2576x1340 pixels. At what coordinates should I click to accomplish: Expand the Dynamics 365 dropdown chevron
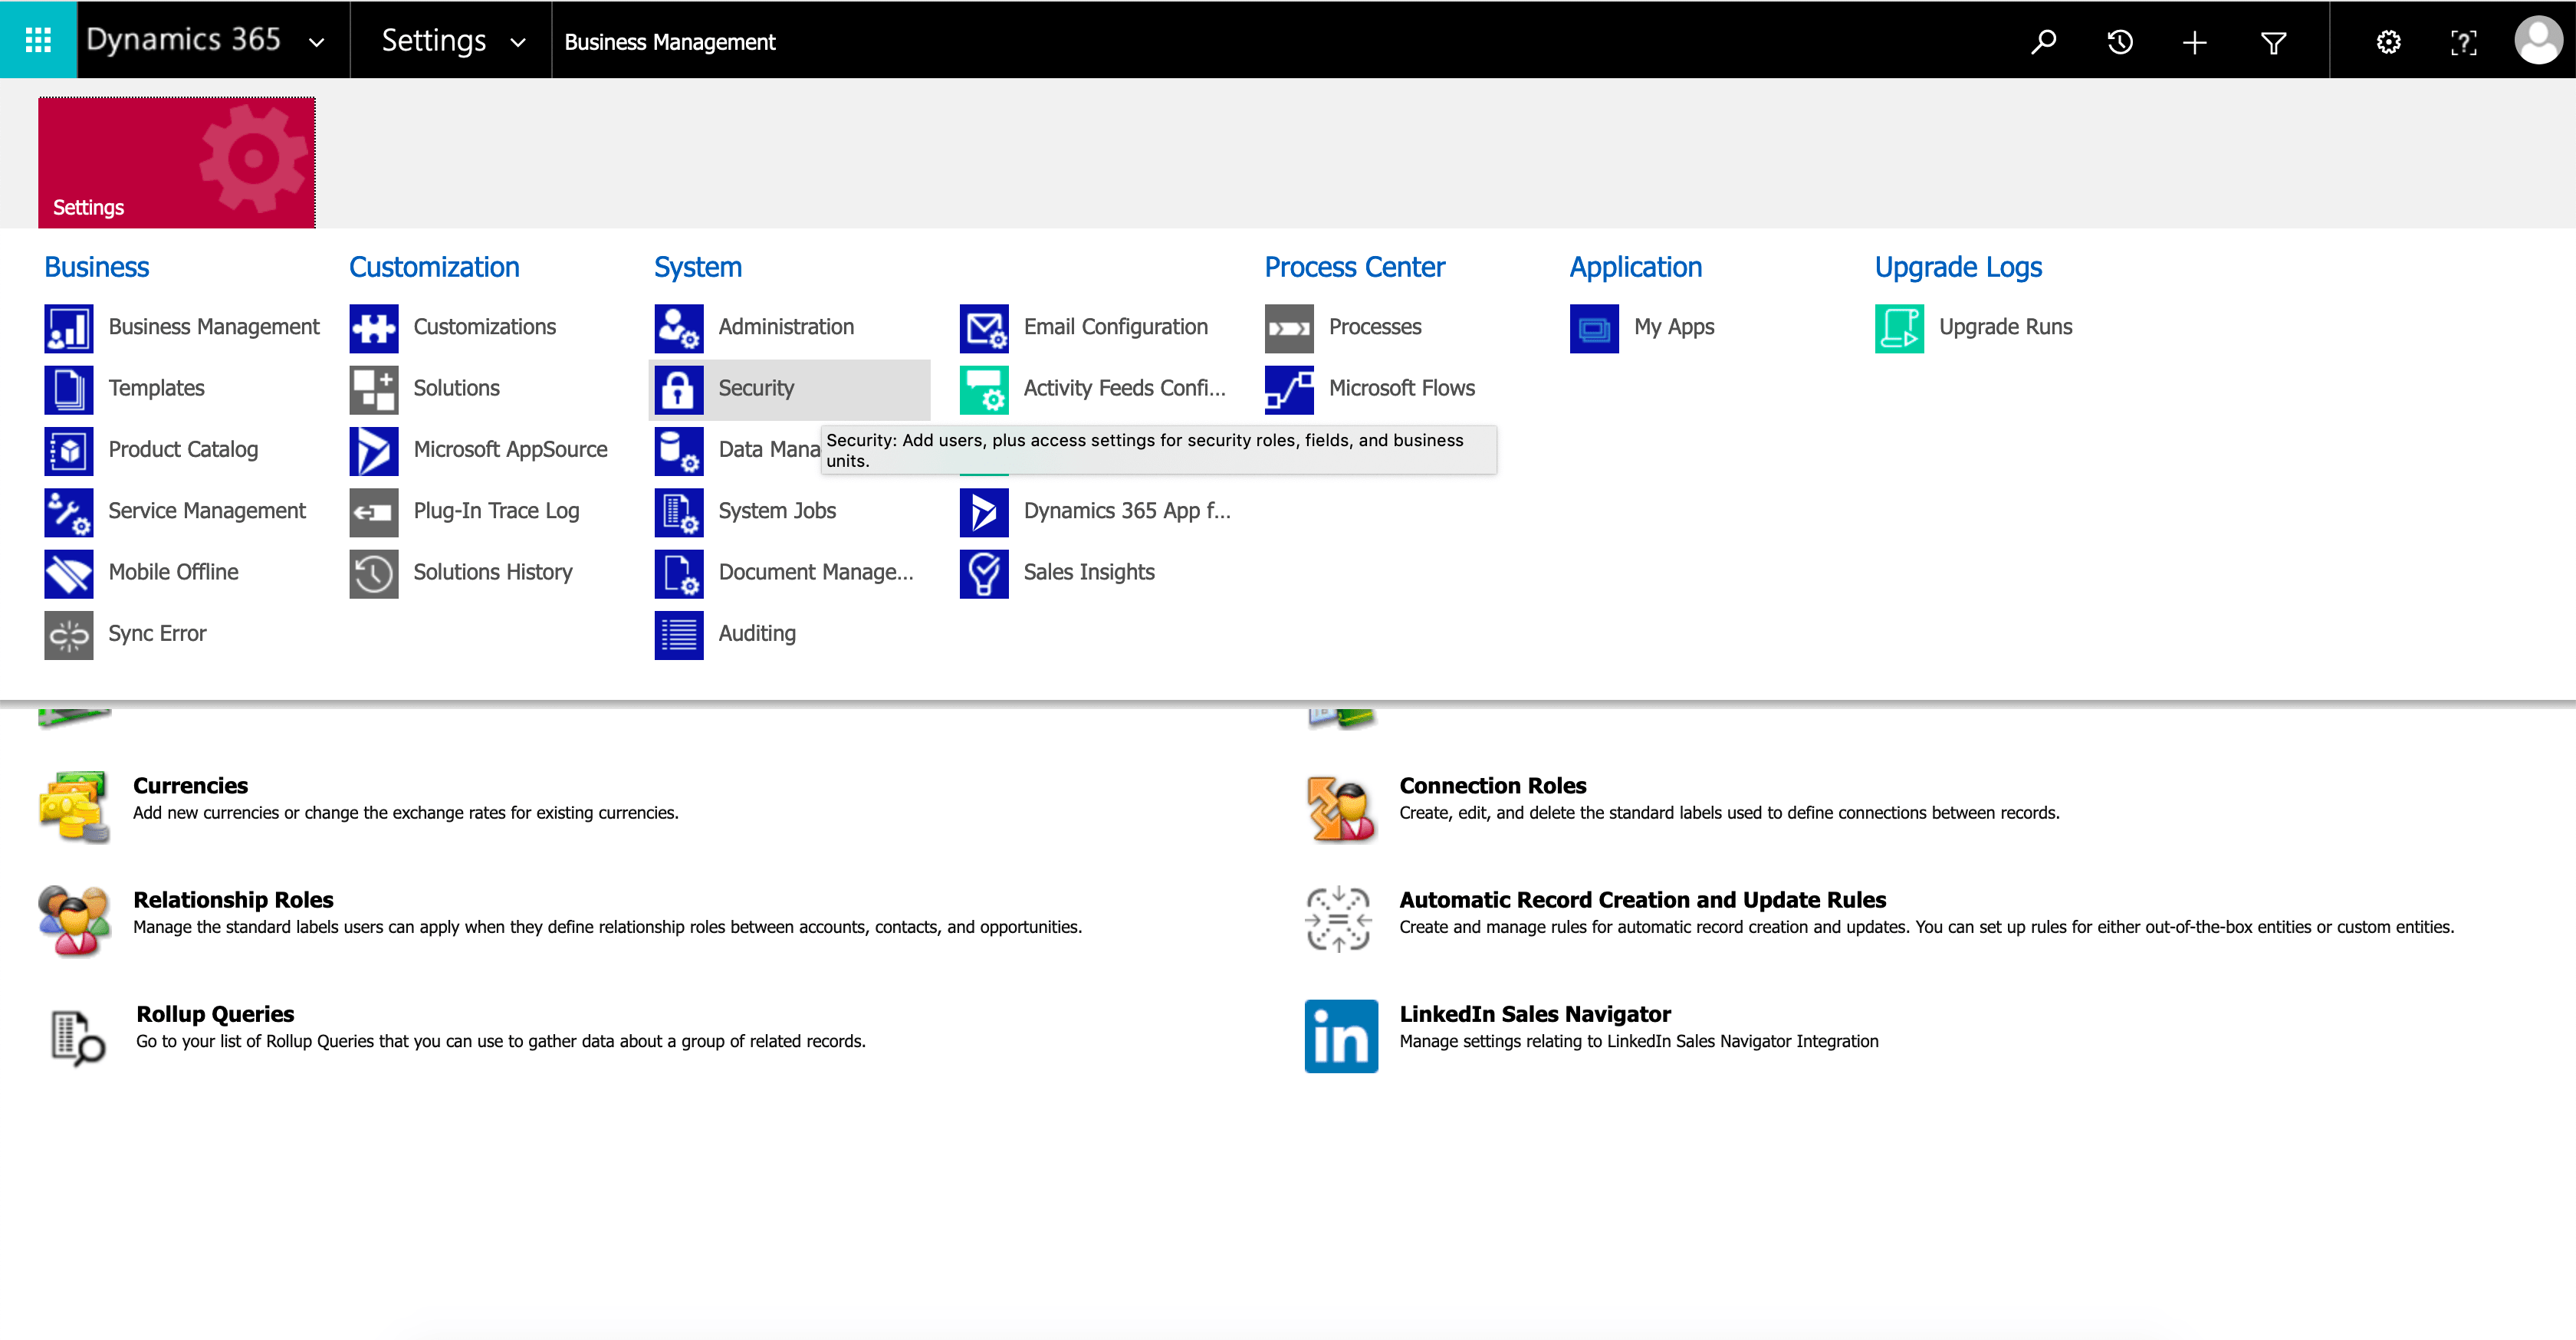[x=316, y=42]
